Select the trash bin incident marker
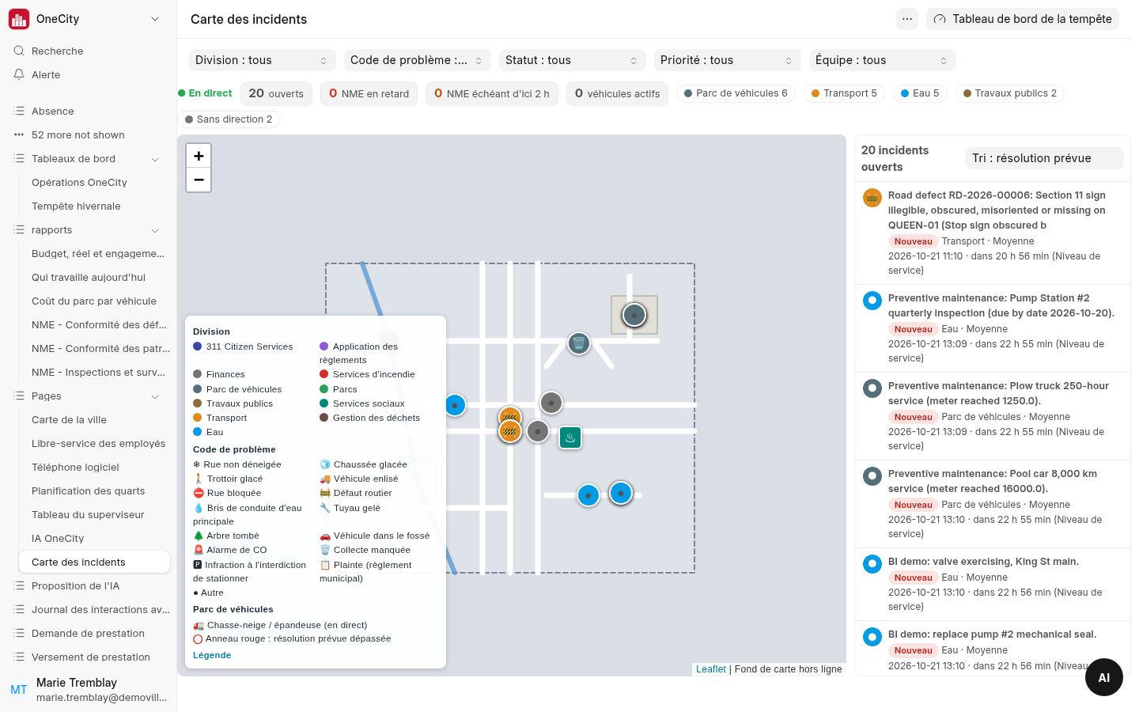This screenshot has height=712, width=1139. point(579,343)
